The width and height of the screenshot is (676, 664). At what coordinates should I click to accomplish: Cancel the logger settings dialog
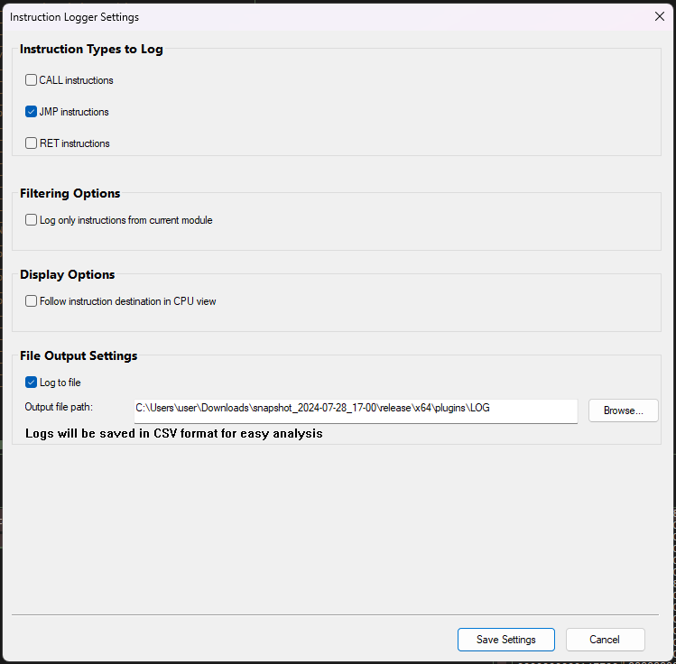point(605,640)
